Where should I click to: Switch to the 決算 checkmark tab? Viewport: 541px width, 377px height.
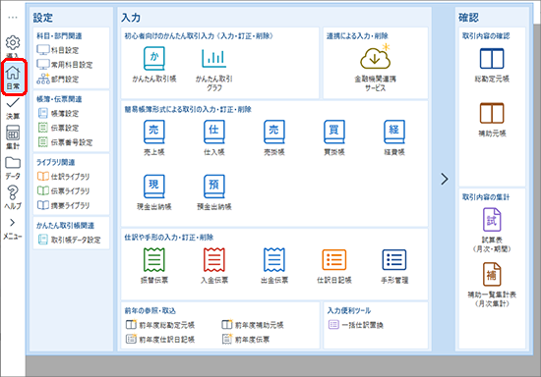pos(13,108)
